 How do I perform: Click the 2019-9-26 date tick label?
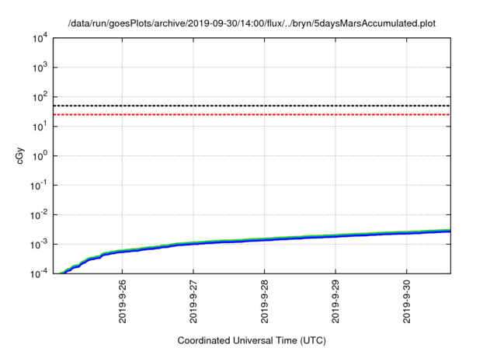[123, 301]
